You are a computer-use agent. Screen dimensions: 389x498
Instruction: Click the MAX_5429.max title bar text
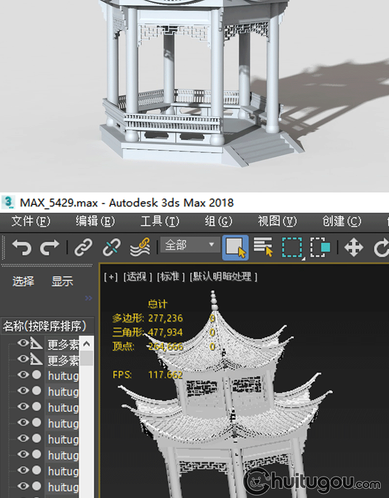pyautogui.click(x=127, y=203)
